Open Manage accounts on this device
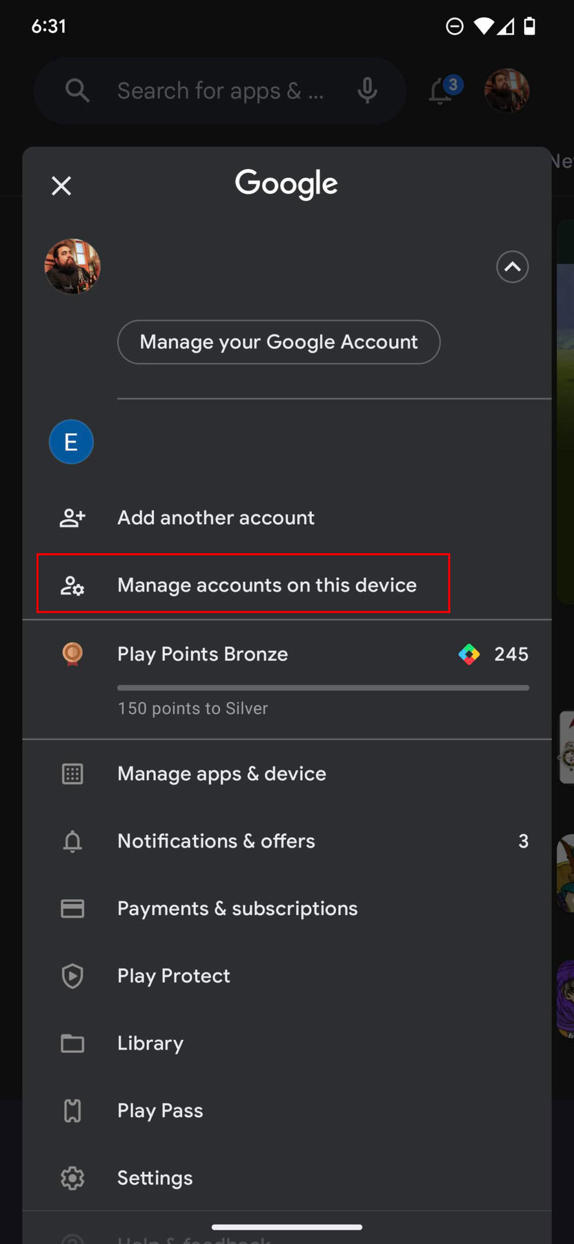Viewport: 574px width, 1244px height. [267, 585]
